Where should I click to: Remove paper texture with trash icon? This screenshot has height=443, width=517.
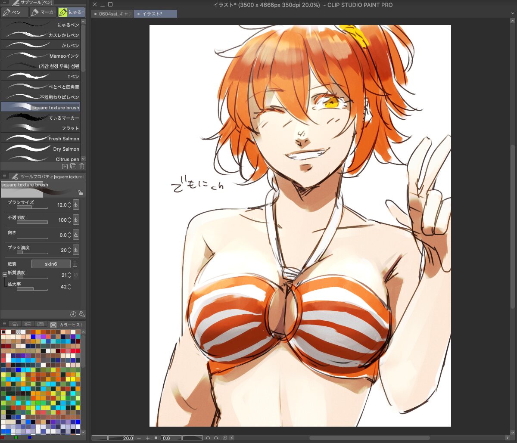[x=75, y=264]
